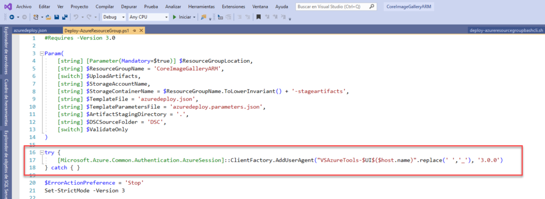Pin the Deploy-AzureResourceGroup.ps1 tab
Screen dimensions: 545x199
pos(135,30)
